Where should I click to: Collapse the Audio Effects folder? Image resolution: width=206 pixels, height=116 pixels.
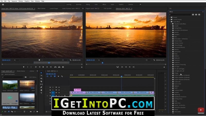(169, 22)
